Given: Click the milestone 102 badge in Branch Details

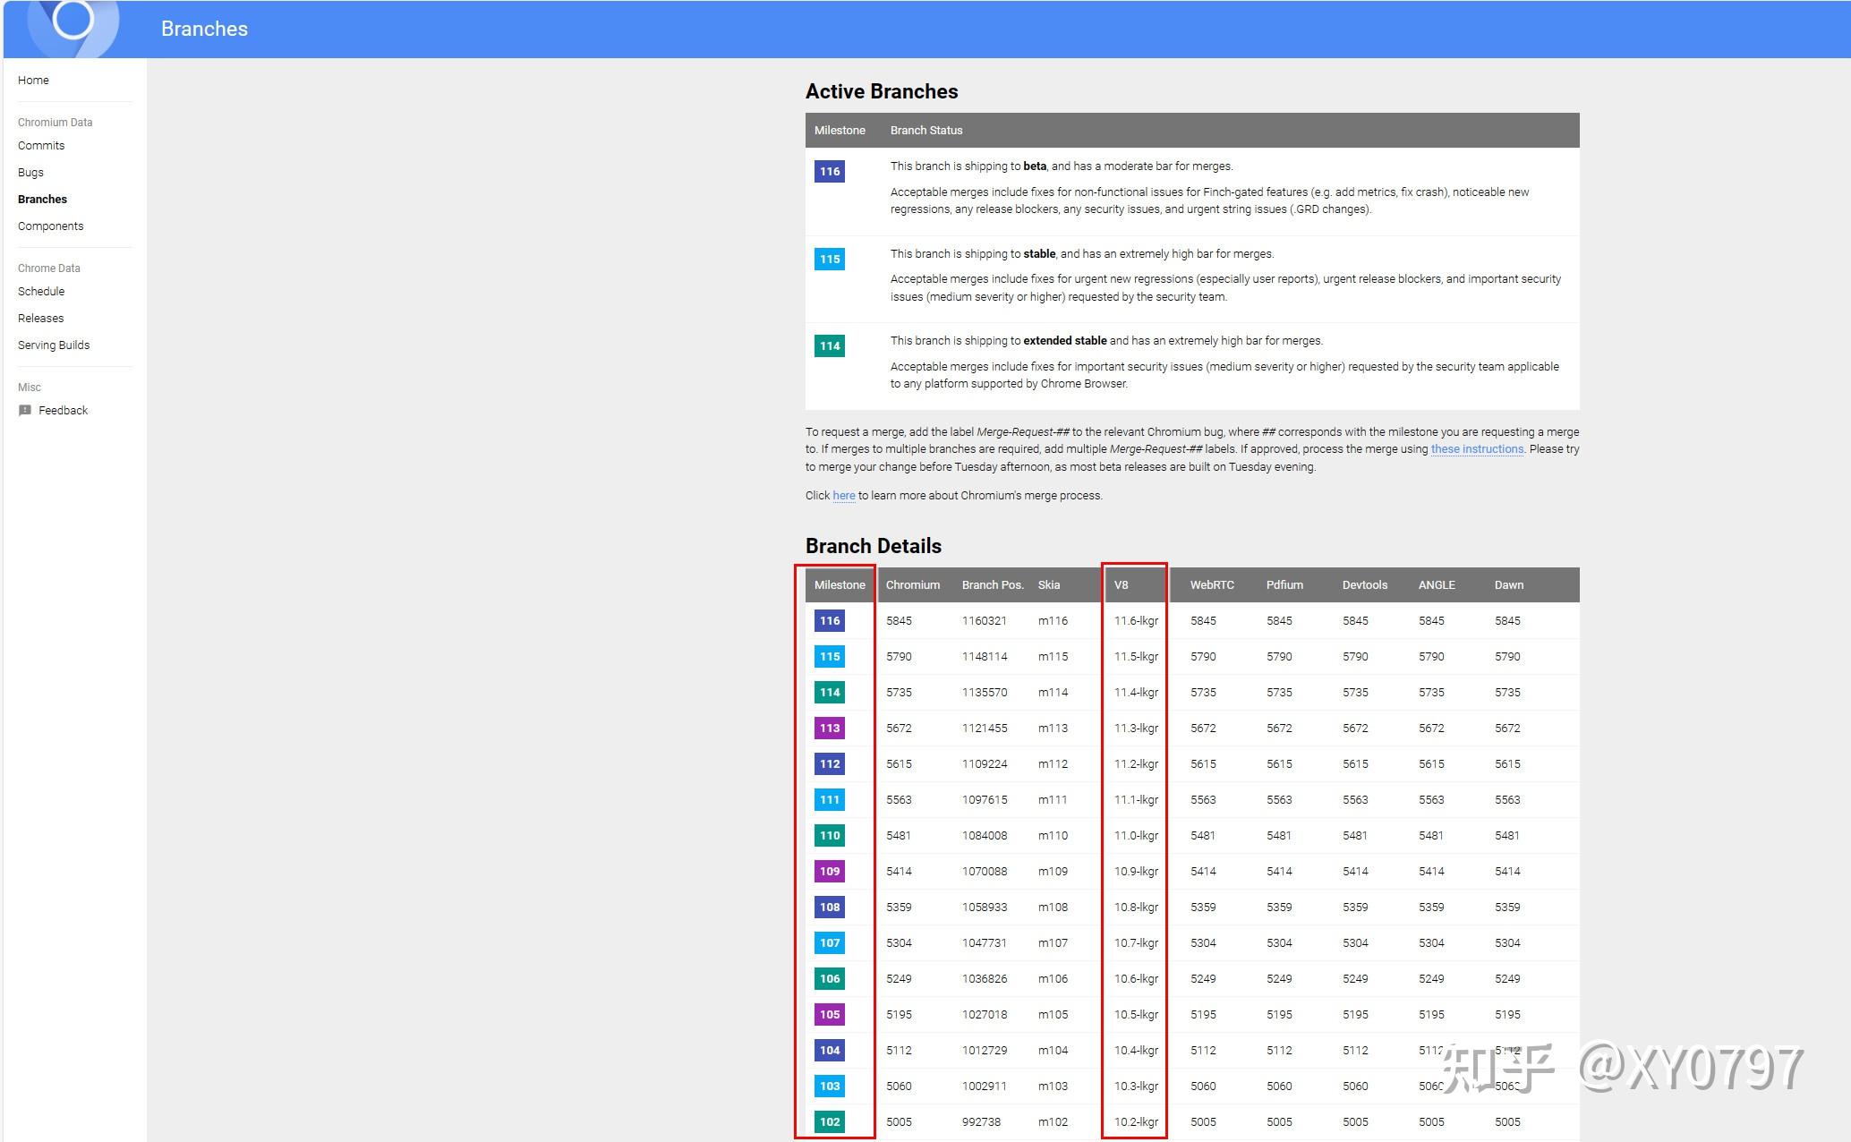Looking at the screenshot, I should point(829,1122).
